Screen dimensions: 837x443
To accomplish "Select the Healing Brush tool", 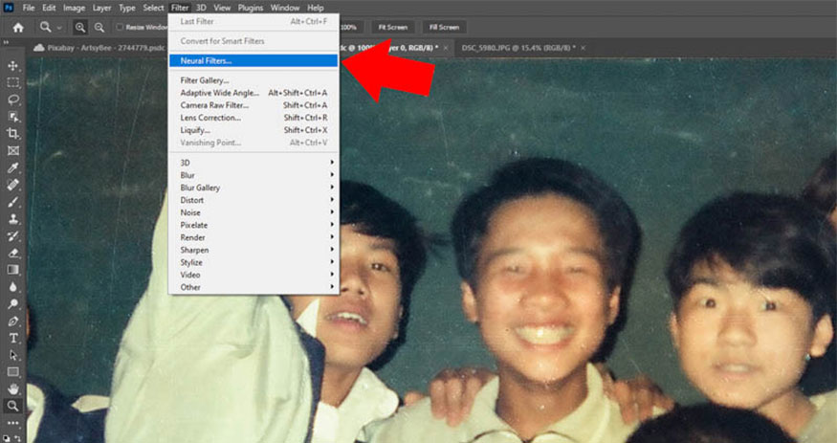I will [12, 185].
